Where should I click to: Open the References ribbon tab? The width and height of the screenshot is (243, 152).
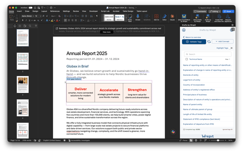(55, 11)
